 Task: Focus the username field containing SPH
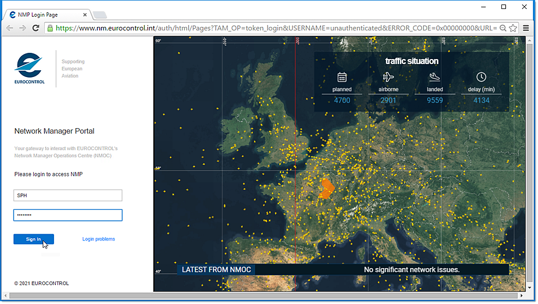click(68, 196)
